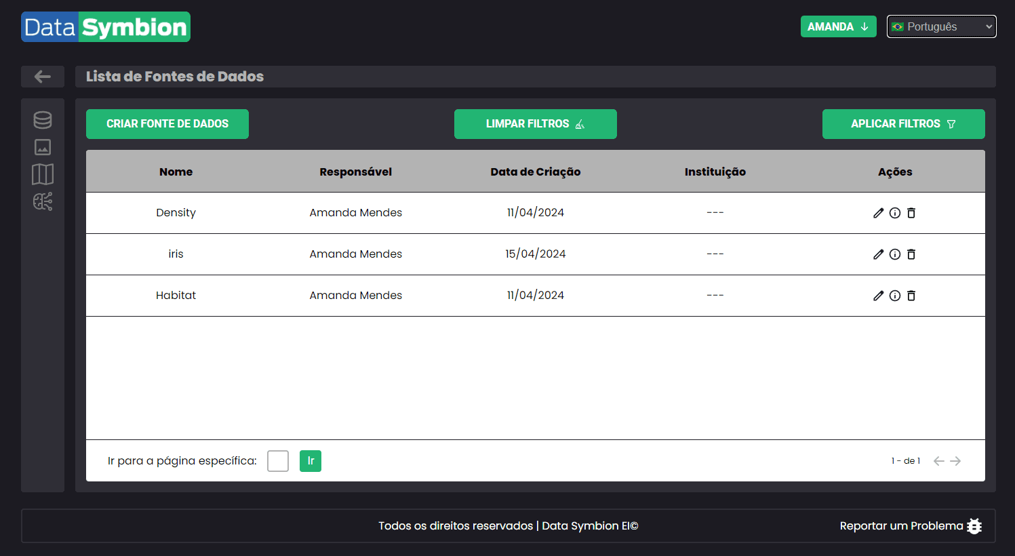This screenshot has width=1015, height=556.
Task: Select the image icon in the sidebar
Action: (x=42, y=146)
